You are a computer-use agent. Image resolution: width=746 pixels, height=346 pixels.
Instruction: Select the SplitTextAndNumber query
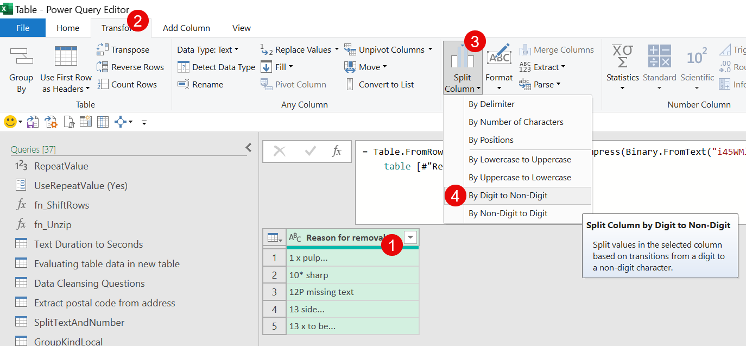79,323
